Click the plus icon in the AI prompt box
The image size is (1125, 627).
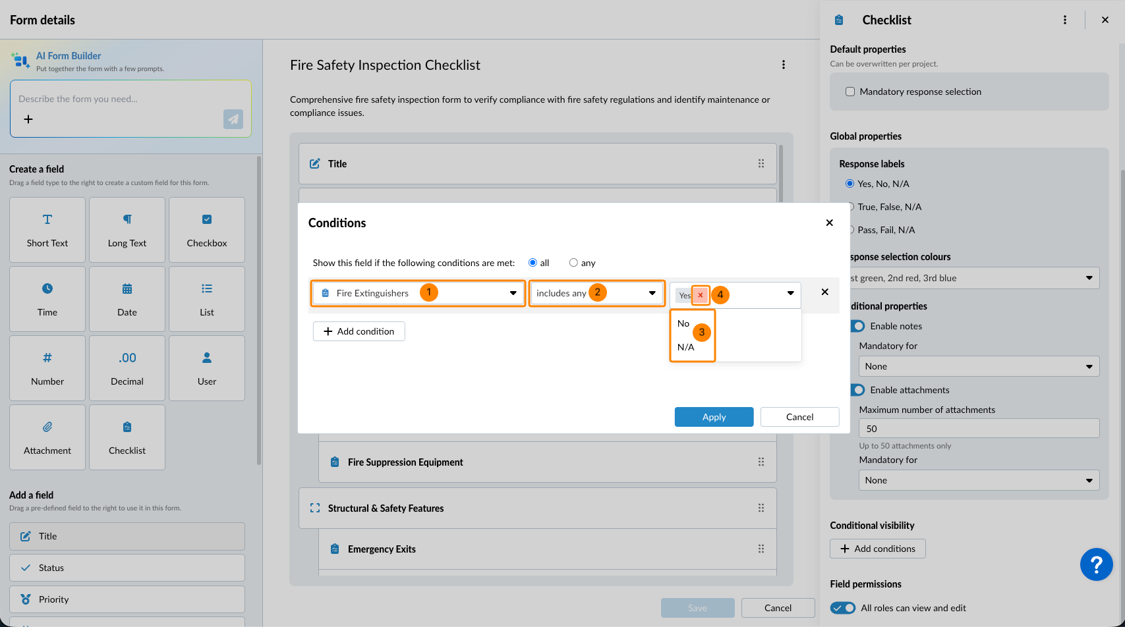28,119
